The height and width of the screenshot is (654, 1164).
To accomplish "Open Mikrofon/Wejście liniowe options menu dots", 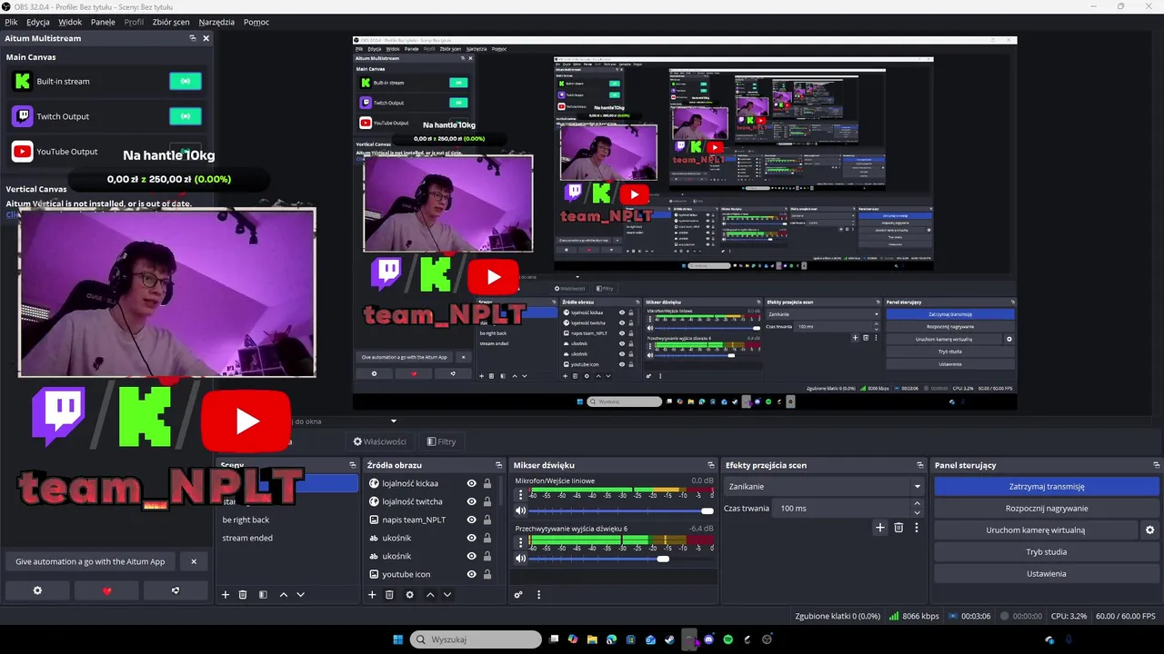I will [521, 495].
